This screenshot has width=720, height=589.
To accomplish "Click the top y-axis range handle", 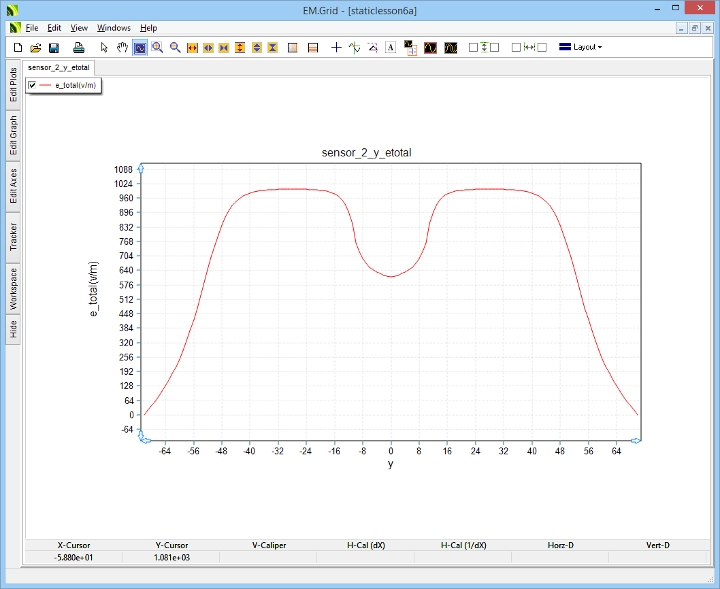I will [141, 168].
